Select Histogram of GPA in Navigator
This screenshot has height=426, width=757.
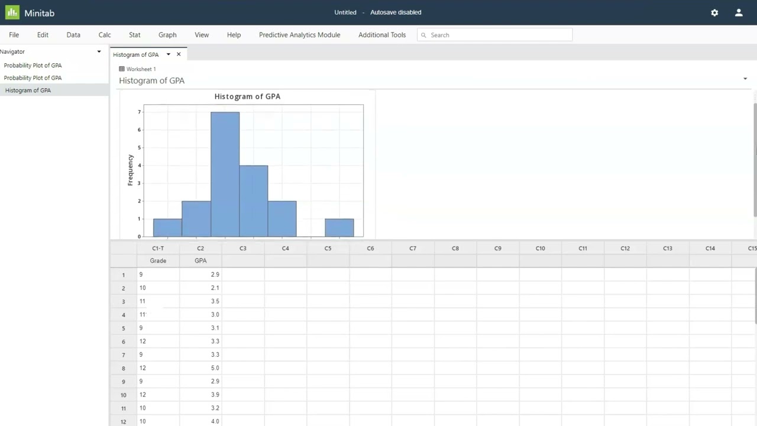pyautogui.click(x=54, y=91)
